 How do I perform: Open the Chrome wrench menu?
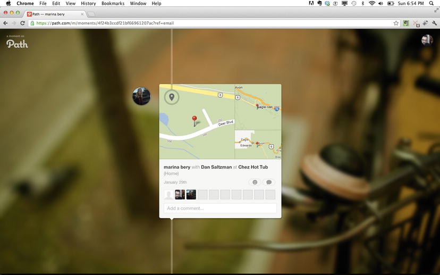tap(434, 23)
